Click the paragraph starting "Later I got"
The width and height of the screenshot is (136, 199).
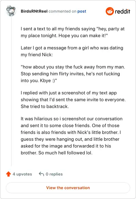(72, 51)
